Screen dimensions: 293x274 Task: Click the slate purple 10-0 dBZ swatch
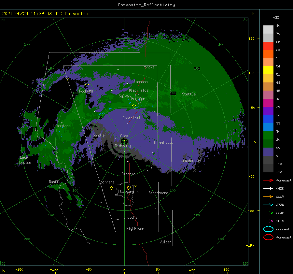click(x=268, y=152)
